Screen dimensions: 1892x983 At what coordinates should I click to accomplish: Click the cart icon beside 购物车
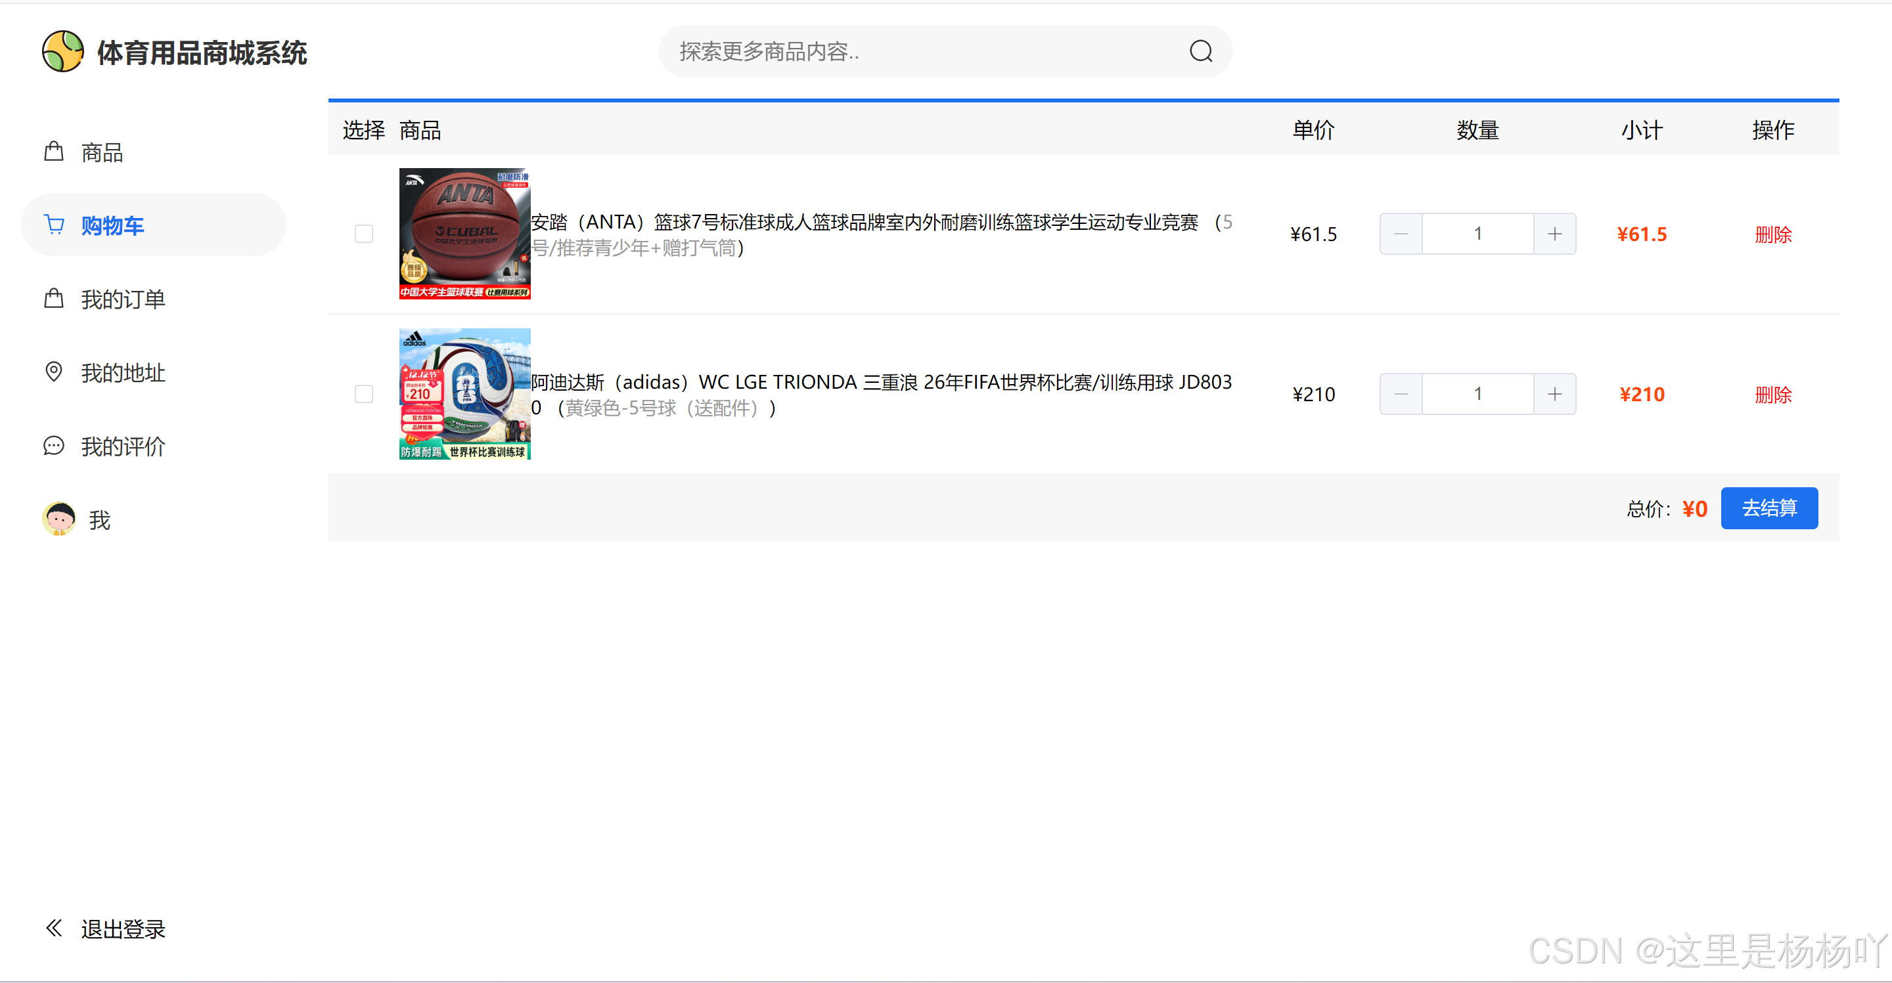point(55,224)
